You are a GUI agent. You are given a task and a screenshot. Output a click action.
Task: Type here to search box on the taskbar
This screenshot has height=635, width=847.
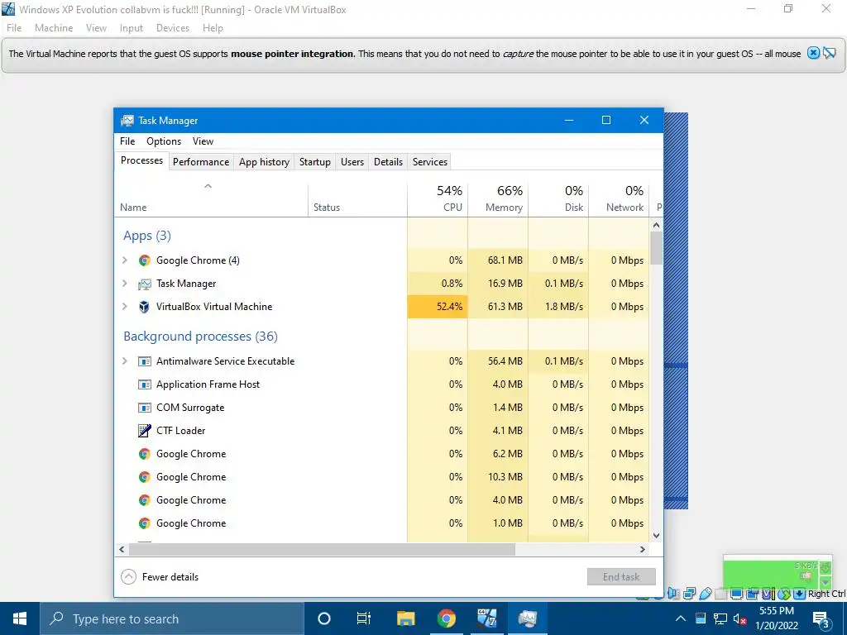pos(172,618)
